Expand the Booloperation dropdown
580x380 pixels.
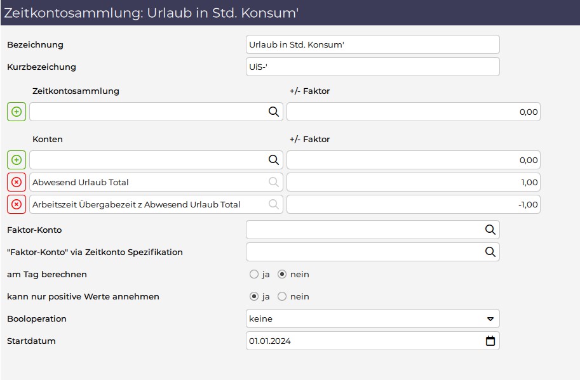coord(372,318)
